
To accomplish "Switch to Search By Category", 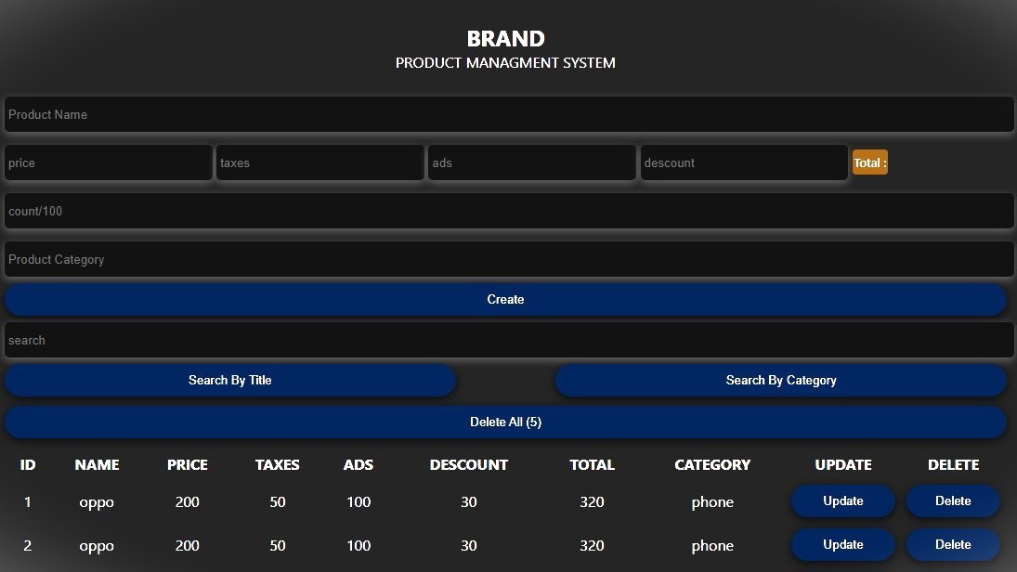I will (x=781, y=380).
